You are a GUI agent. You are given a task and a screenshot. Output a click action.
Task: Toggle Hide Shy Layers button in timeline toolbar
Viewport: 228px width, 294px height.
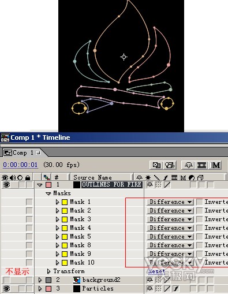click(x=189, y=165)
